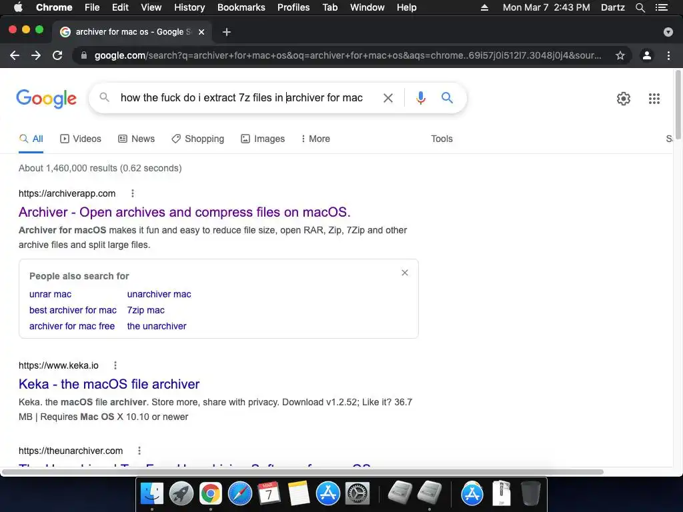Open the View menu
The image size is (683, 512).
pos(151,7)
